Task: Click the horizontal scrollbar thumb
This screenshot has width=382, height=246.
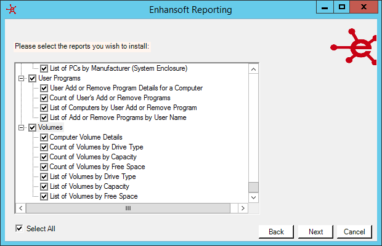Action: click(x=128, y=208)
